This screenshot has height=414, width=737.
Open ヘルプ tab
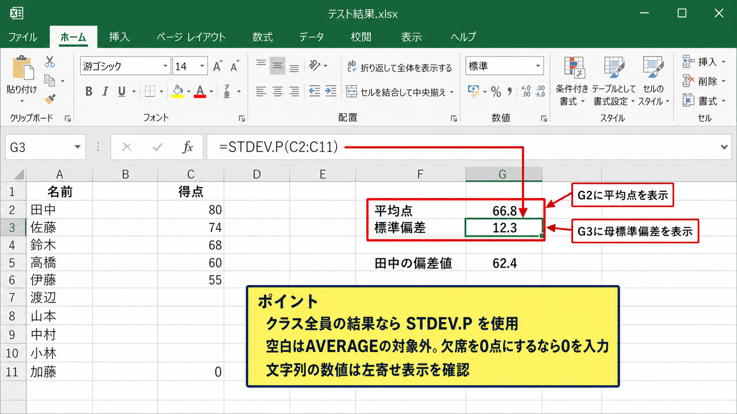463,37
